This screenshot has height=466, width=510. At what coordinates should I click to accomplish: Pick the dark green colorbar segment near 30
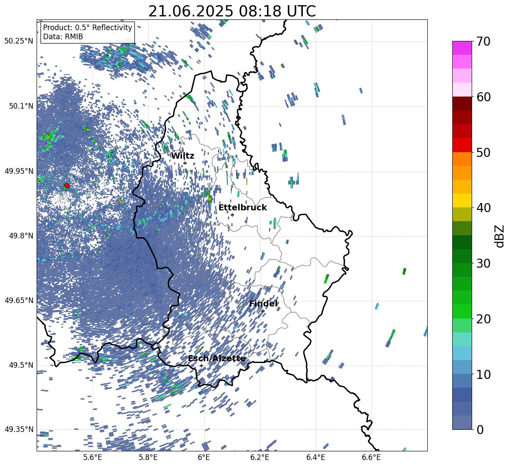coord(462,256)
